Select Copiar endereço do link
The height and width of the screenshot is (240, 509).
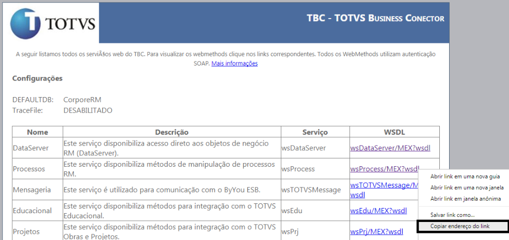(x=463, y=226)
